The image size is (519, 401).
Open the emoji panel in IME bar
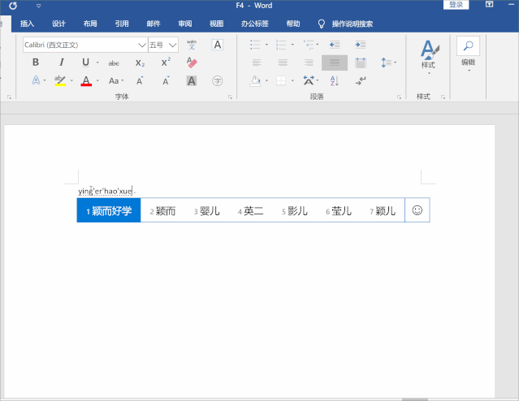point(417,210)
